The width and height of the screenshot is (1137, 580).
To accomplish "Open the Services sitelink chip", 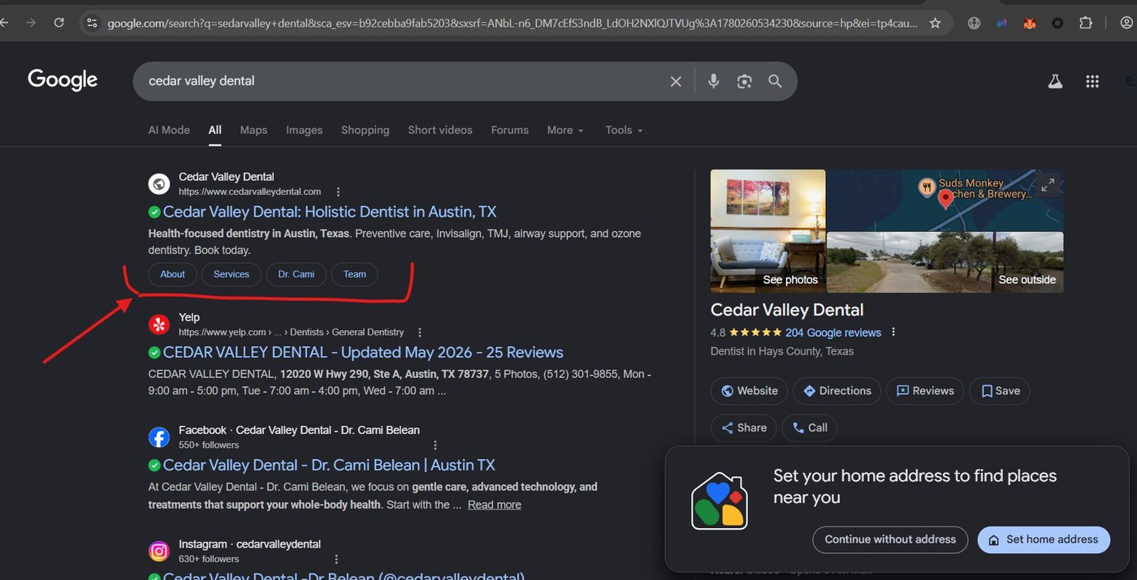I will coord(231,274).
